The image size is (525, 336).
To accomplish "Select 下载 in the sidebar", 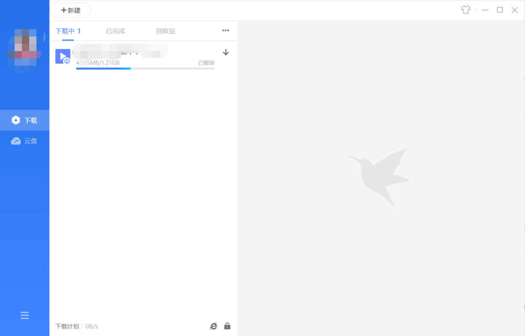I will 25,120.
